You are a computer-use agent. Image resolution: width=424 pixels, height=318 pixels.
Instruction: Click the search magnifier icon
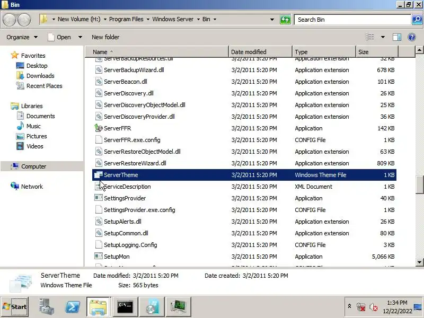pyautogui.click(x=418, y=20)
